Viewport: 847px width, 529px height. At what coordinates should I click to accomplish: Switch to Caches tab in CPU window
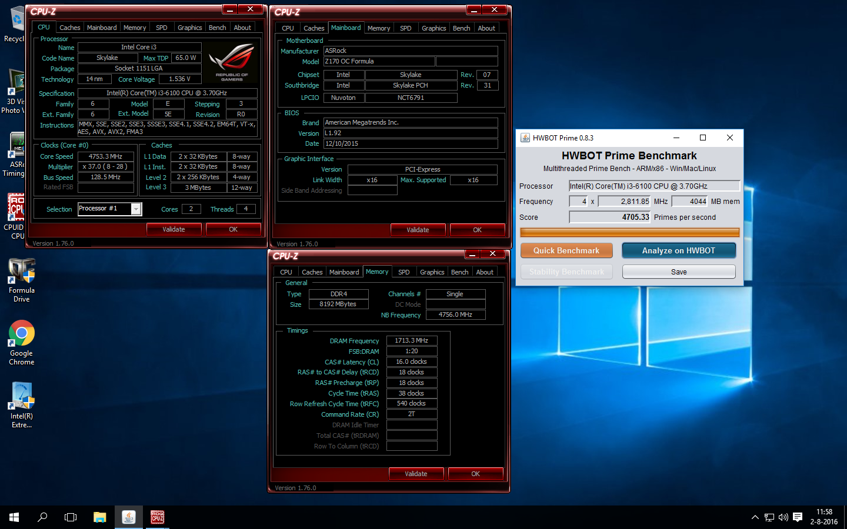click(69, 28)
